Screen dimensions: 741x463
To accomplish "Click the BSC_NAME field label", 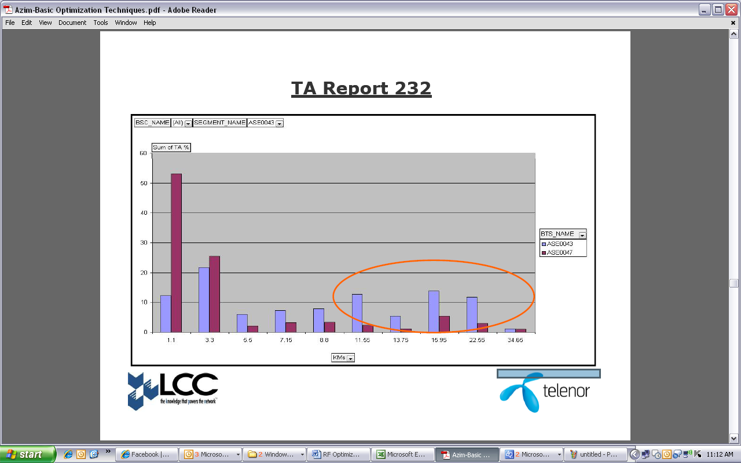I will click(x=152, y=123).
